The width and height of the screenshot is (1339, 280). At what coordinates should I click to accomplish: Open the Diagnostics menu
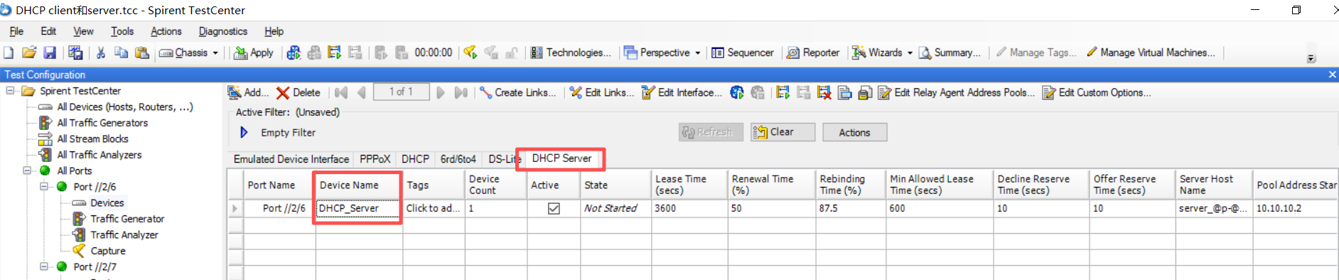click(x=223, y=31)
